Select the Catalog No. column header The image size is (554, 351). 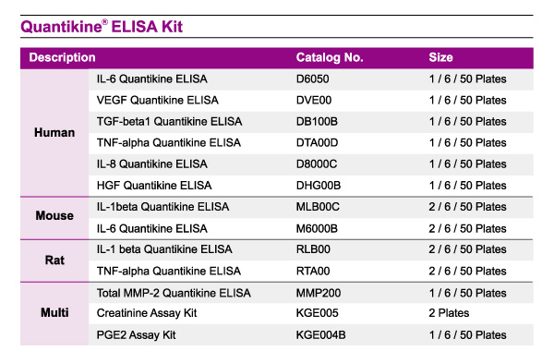[x=330, y=57]
